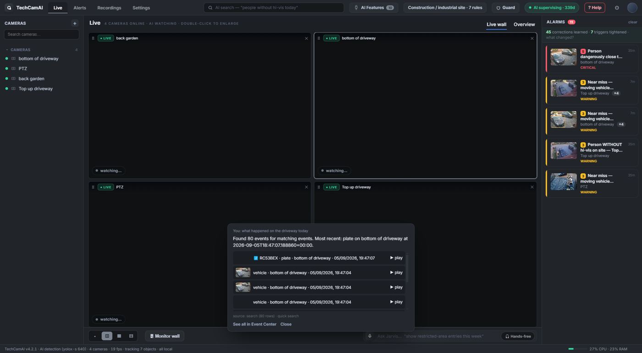Image resolution: width=642 pixels, height=353 pixels.
Task: Click camera icon beside back garden in sidebar
Action: (13, 79)
